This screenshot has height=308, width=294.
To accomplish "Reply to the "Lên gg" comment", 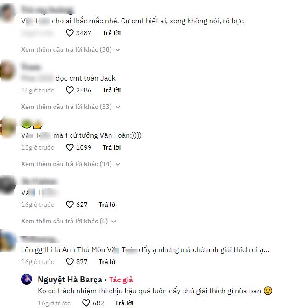I will click(108, 262).
